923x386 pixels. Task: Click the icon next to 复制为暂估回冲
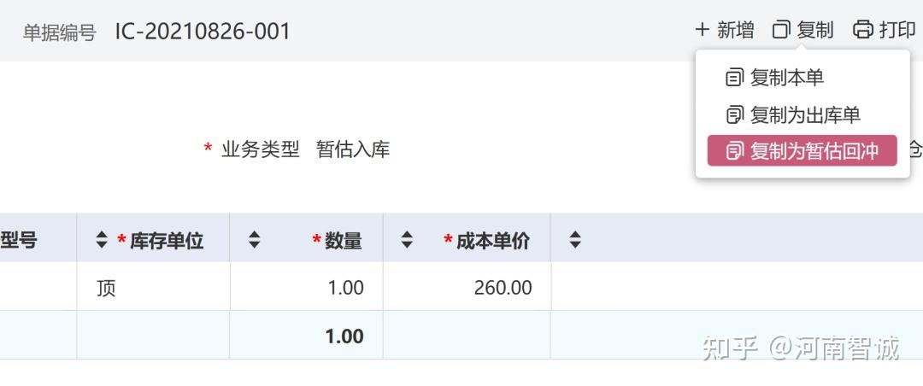(x=735, y=151)
